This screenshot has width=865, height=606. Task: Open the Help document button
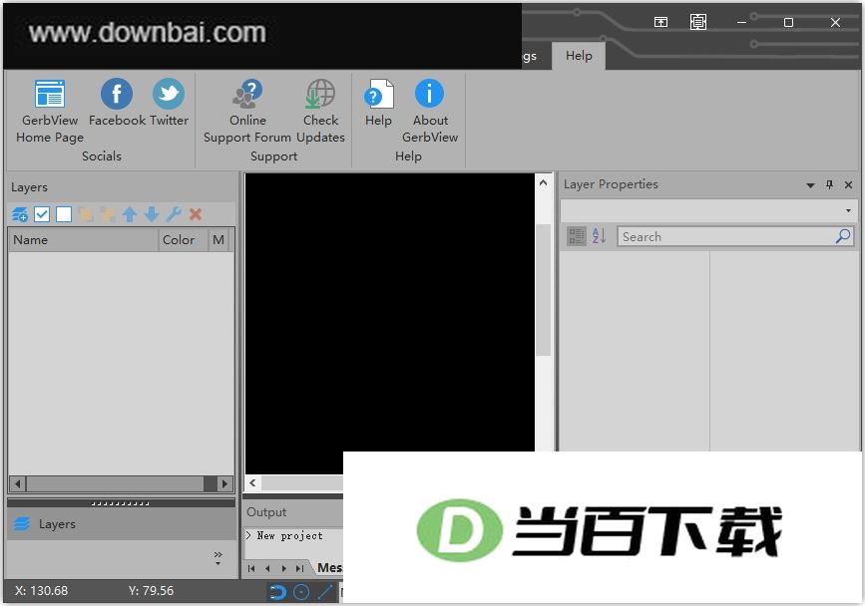pos(378,104)
